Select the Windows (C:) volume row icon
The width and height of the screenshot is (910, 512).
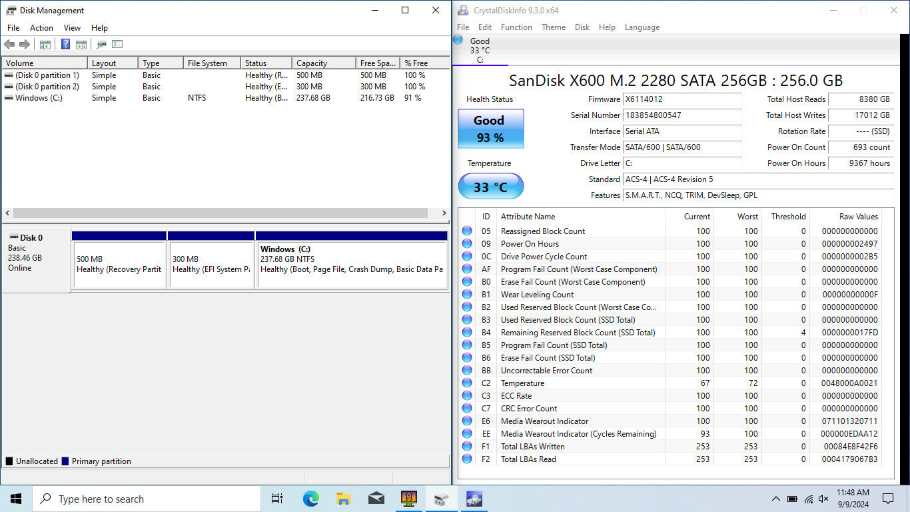(x=8, y=98)
